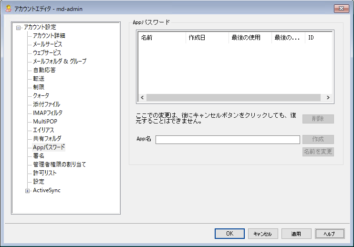Image resolution: width=354 pixels, height=247 pixels.
Task: Select アカウント詳細 in the tree
Action: [x=49, y=36]
